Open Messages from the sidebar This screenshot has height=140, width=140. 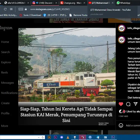(x=7, y=83)
